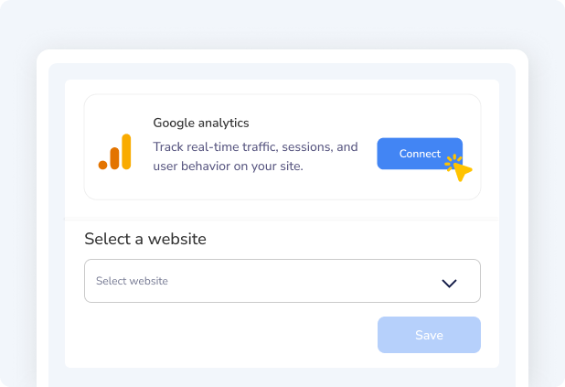Image resolution: width=565 pixels, height=387 pixels.
Task: Click the 'user behavior on your site' text
Action: point(228,167)
